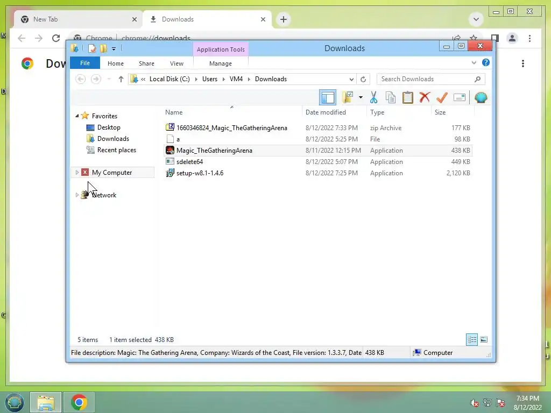Select the file named a
This screenshot has height=413, width=551.
[x=317, y=139]
